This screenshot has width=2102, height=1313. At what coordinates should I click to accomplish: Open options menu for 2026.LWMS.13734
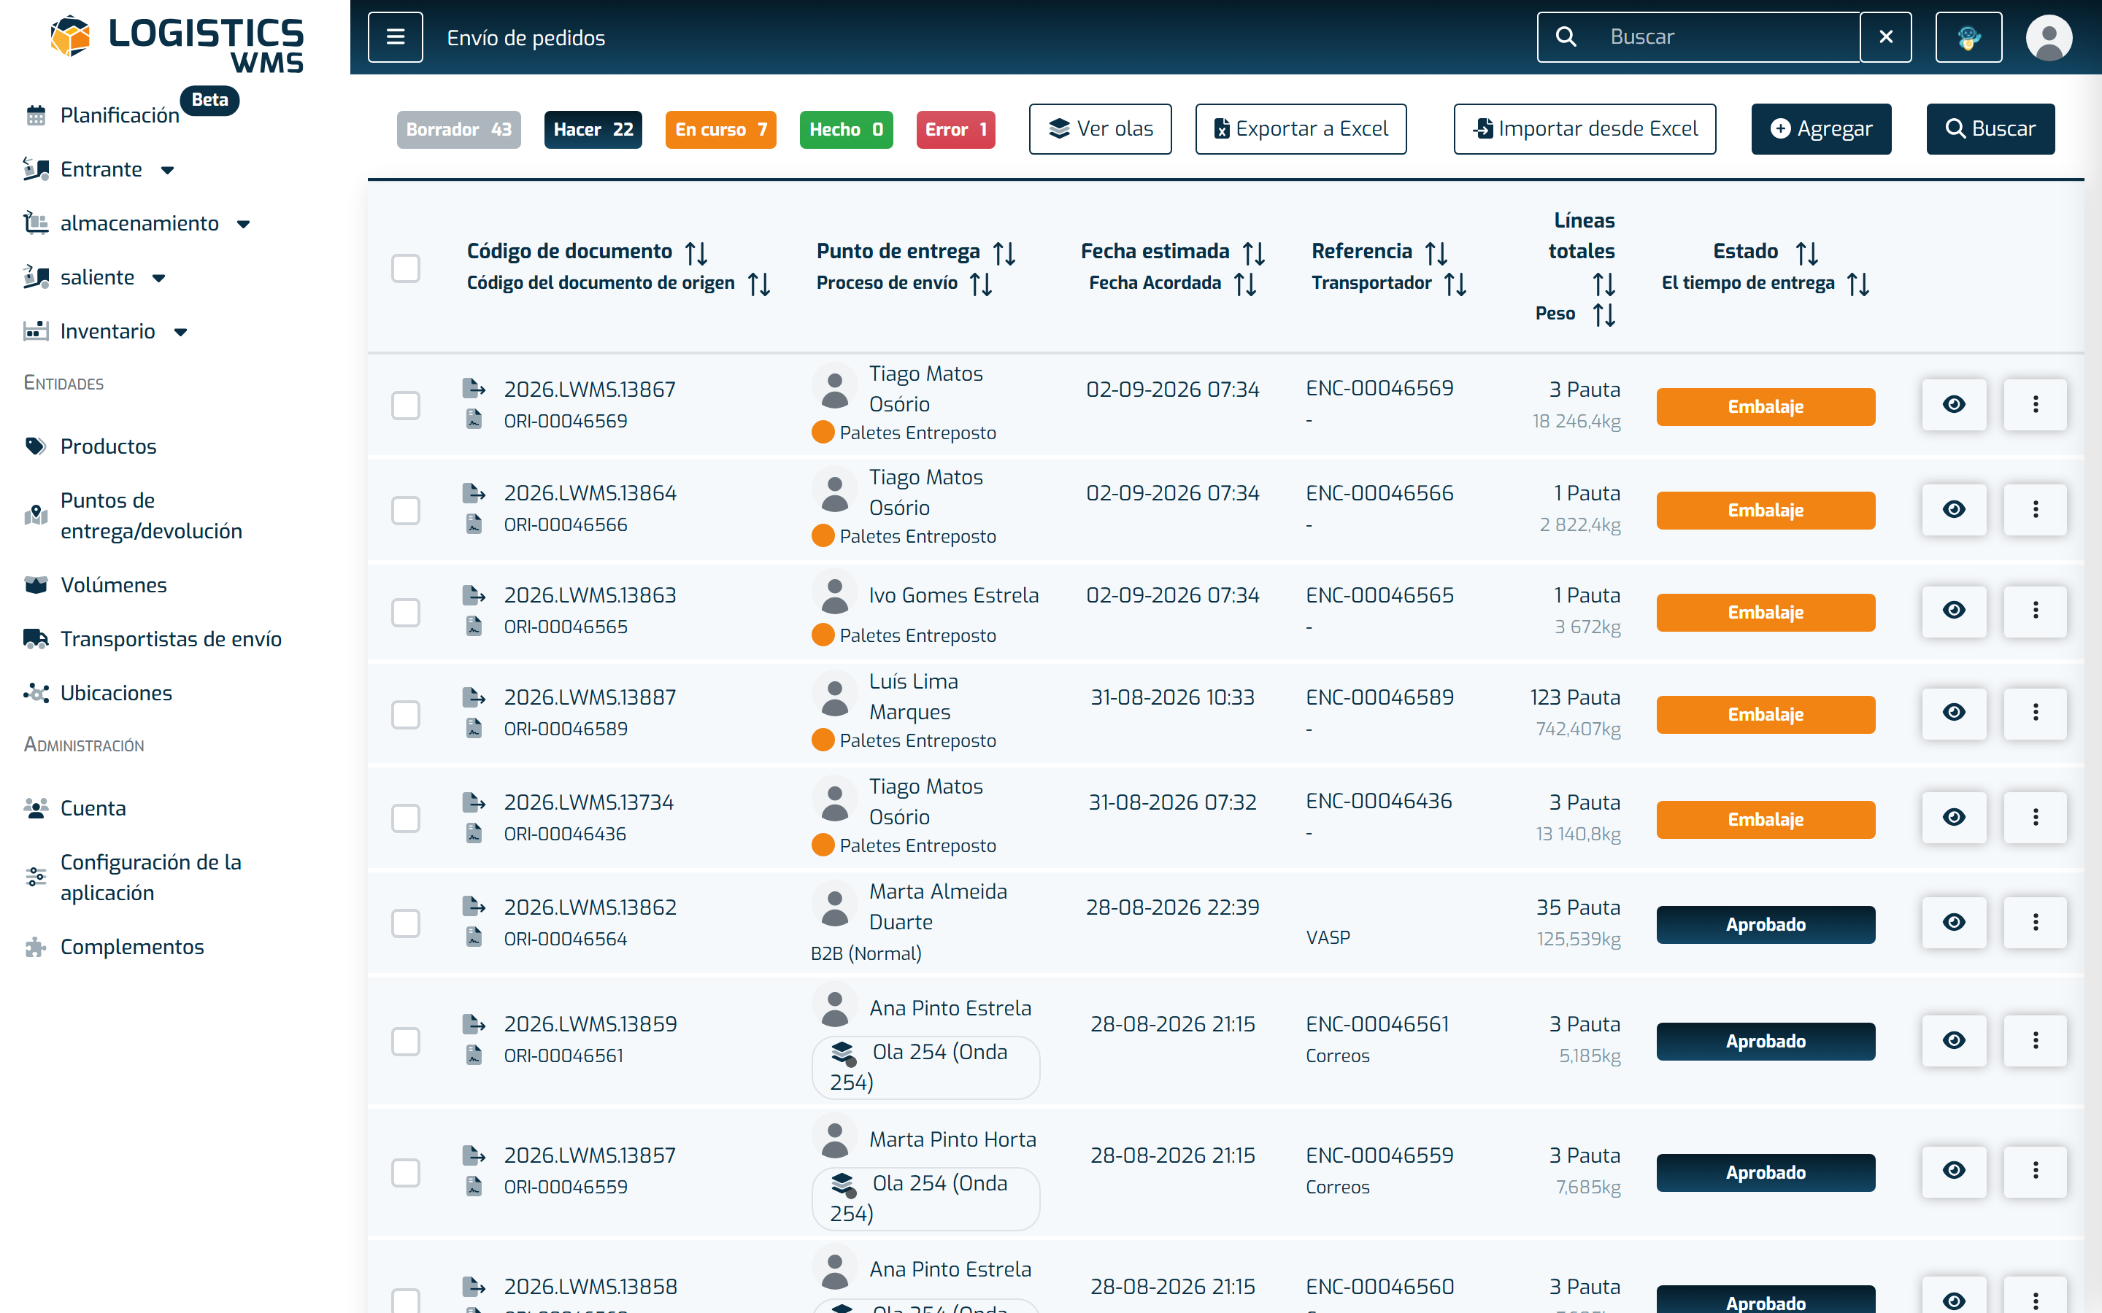click(x=2035, y=817)
